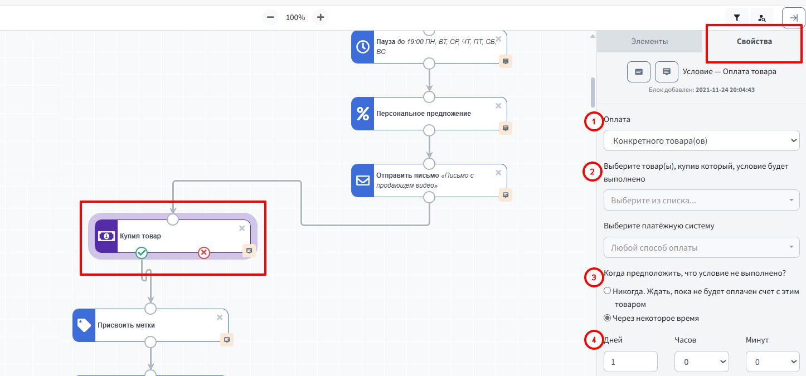This screenshot has height=376, width=806.
Task: Collapse the side panel with arrow icon
Action: point(793,18)
